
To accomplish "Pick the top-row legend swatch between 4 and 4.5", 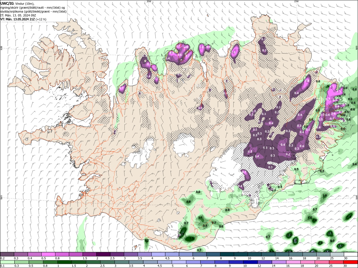I will 158,254.
